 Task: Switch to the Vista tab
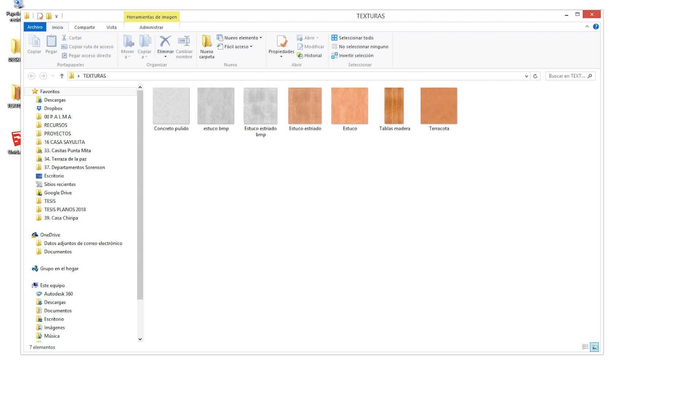pos(112,27)
